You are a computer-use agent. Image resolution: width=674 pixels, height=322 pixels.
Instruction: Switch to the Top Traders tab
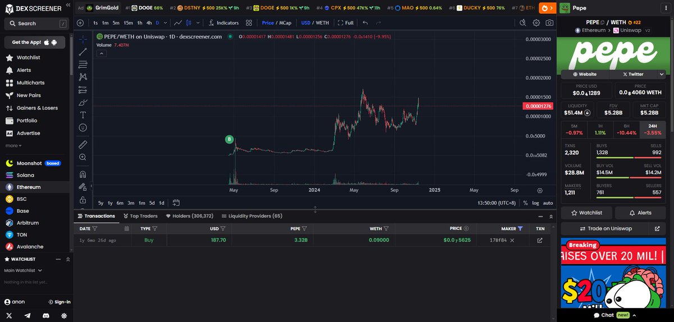140,216
